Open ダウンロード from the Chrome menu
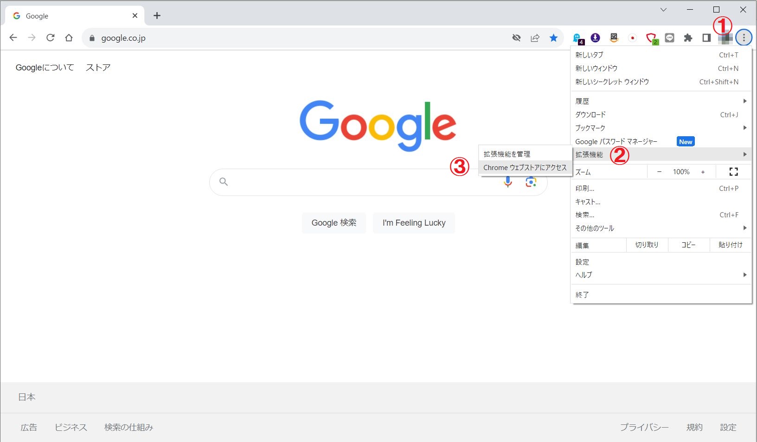The image size is (757, 442). [661, 114]
